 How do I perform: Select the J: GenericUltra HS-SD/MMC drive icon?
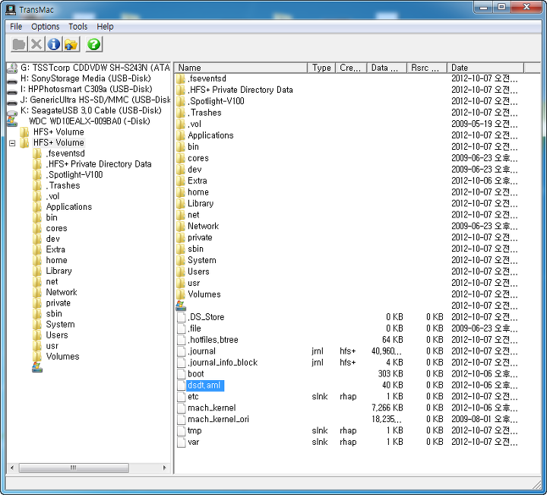click(x=12, y=103)
